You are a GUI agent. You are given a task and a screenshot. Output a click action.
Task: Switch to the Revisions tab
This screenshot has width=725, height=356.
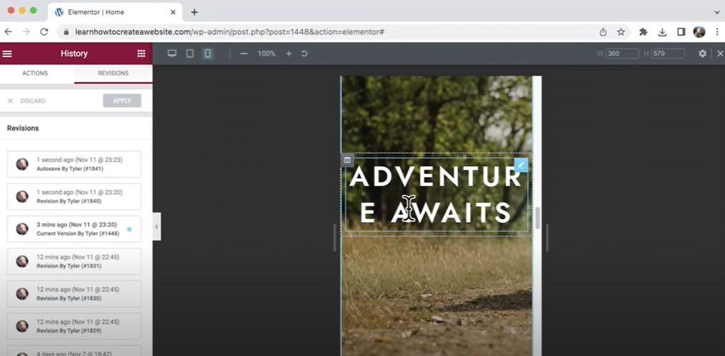point(114,73)
